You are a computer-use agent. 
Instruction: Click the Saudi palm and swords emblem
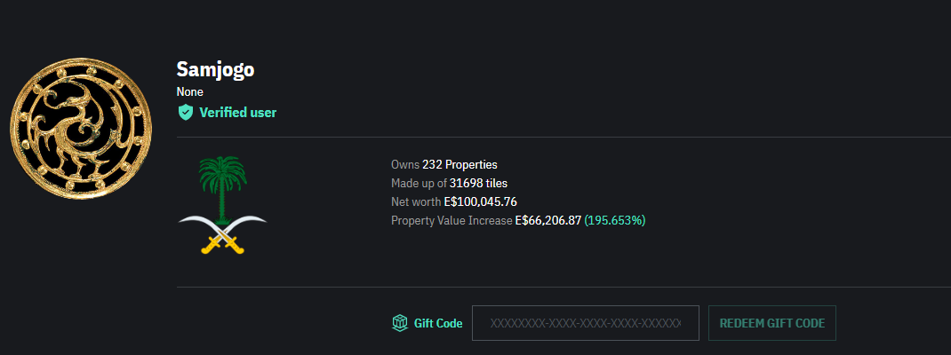click(222, 205)
